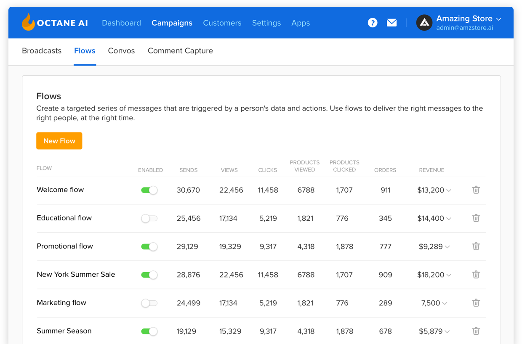
Task: Delete the Summer Season flow with trash icon
Action: [476, 331]
